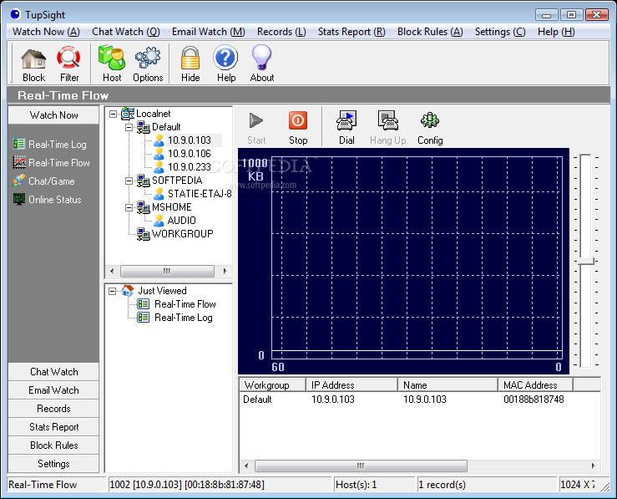Click the greyed-out Start play button
The width and height of the screenshot is (617, 499).
pyautogui.click(x=256, y=121)
